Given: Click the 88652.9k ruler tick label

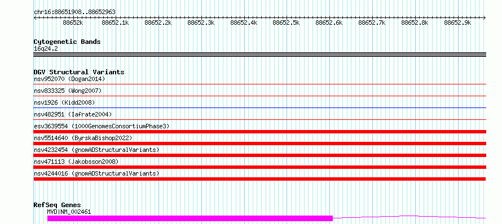Looking at the screenshot, I should pos(457,23).
